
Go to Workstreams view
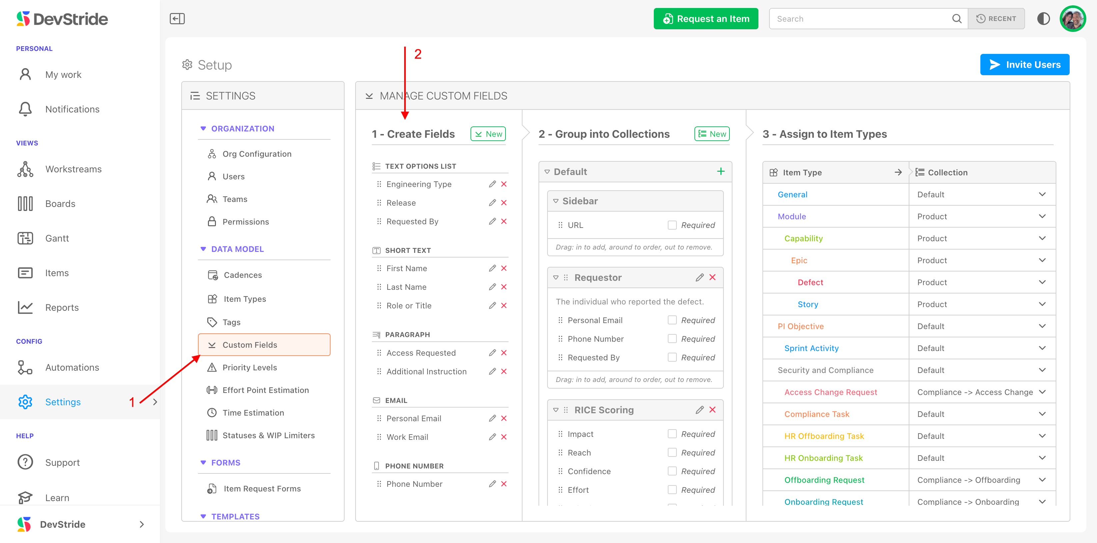pos(73,169)
